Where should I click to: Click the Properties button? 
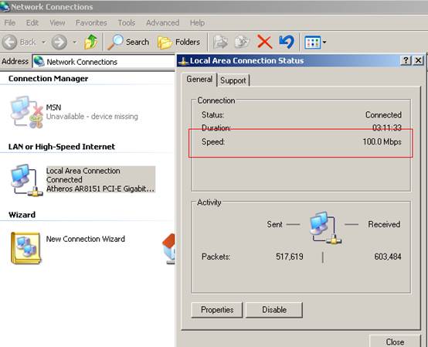(217, 310)
